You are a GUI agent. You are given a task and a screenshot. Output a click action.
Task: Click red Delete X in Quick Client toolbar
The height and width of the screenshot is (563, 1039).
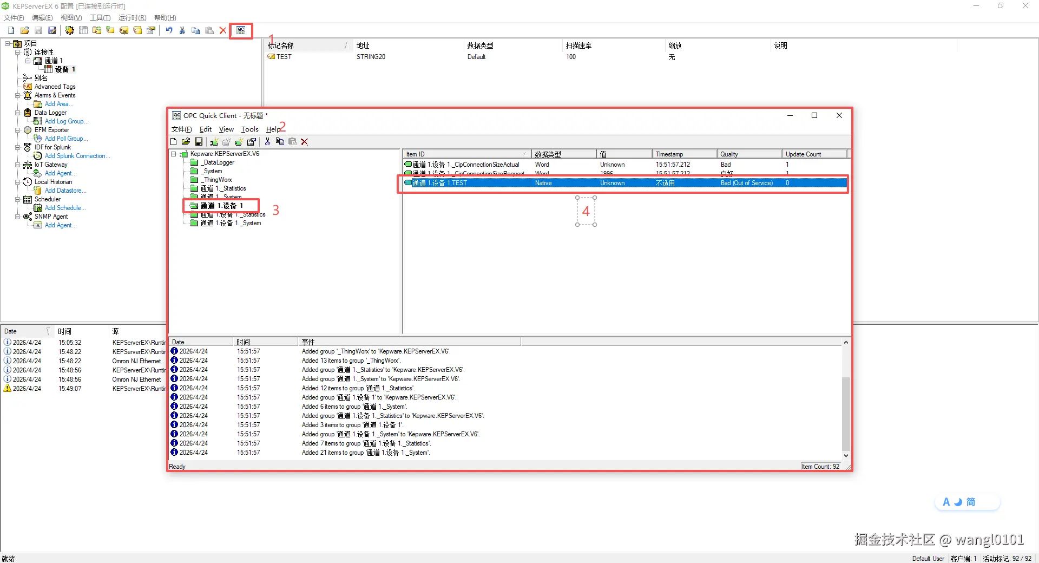point(305,142)
